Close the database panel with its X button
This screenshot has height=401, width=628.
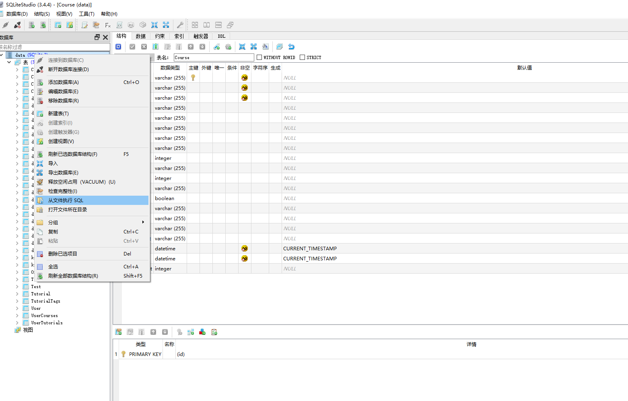coord(105,37)
